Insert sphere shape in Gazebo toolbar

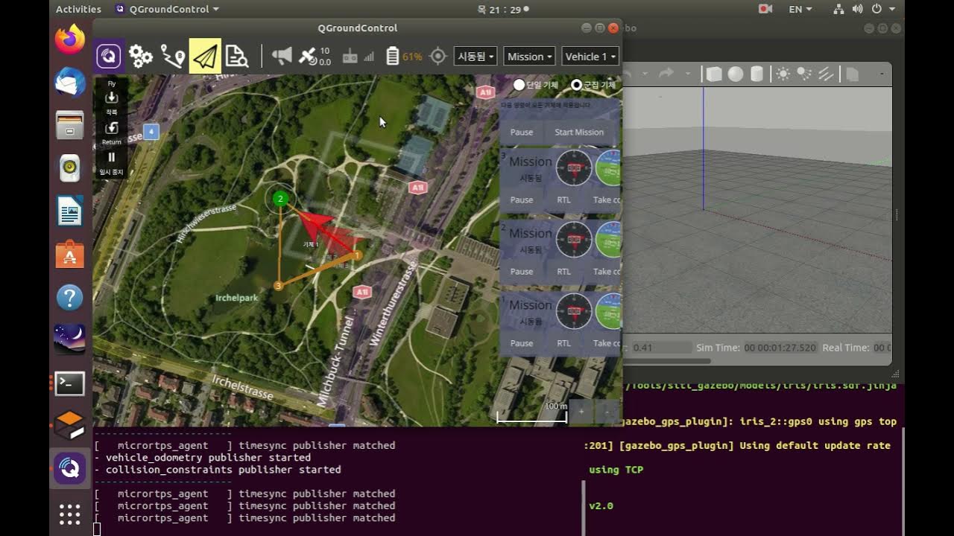[736, 74]
